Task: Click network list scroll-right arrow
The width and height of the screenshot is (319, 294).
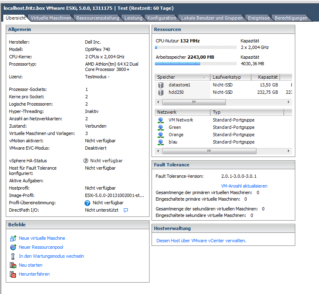Action: (x=288, y=151)
